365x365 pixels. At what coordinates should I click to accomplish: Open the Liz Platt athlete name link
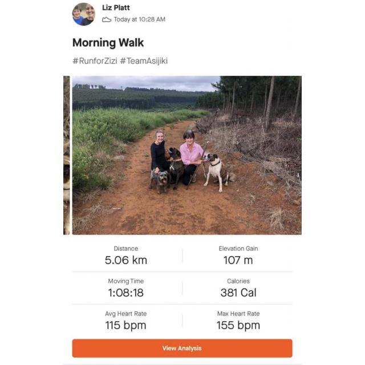(x=115, y=8)
